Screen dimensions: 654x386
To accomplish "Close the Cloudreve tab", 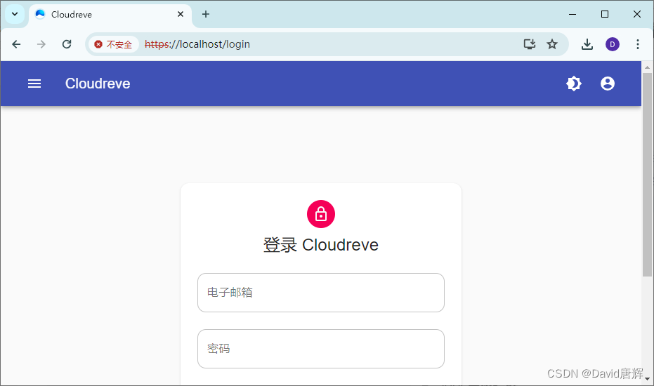I will [x=181, y=14].
